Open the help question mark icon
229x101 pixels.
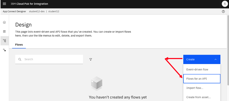point(223,11)
